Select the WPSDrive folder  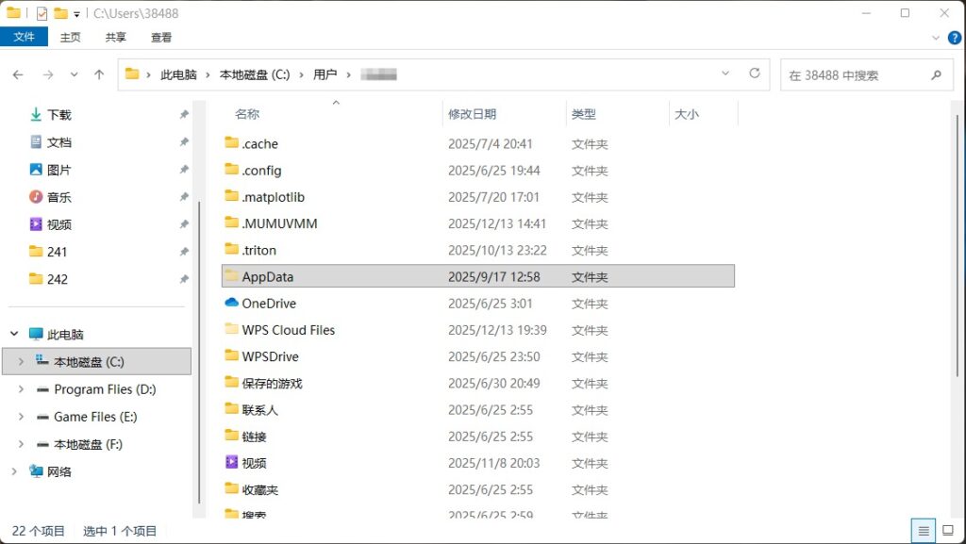pyautogui.click(x=270, y=356)
